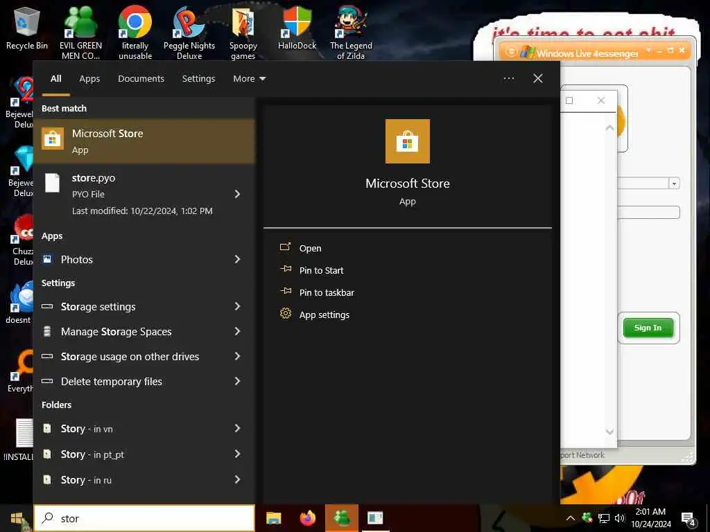The image size is (710, 532).
Task: Expand Storage usage on other drives chevron
Action: tap(237, 357)
